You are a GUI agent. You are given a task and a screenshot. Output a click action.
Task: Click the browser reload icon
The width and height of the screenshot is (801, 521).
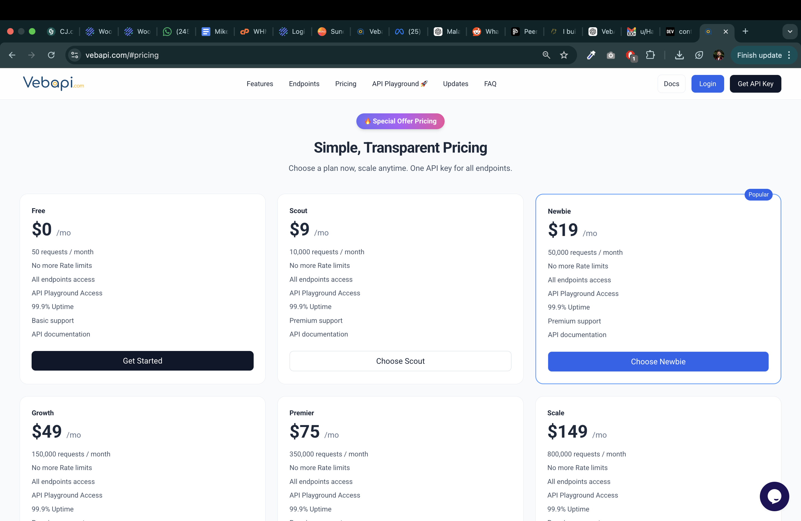[x=51, y=55]
